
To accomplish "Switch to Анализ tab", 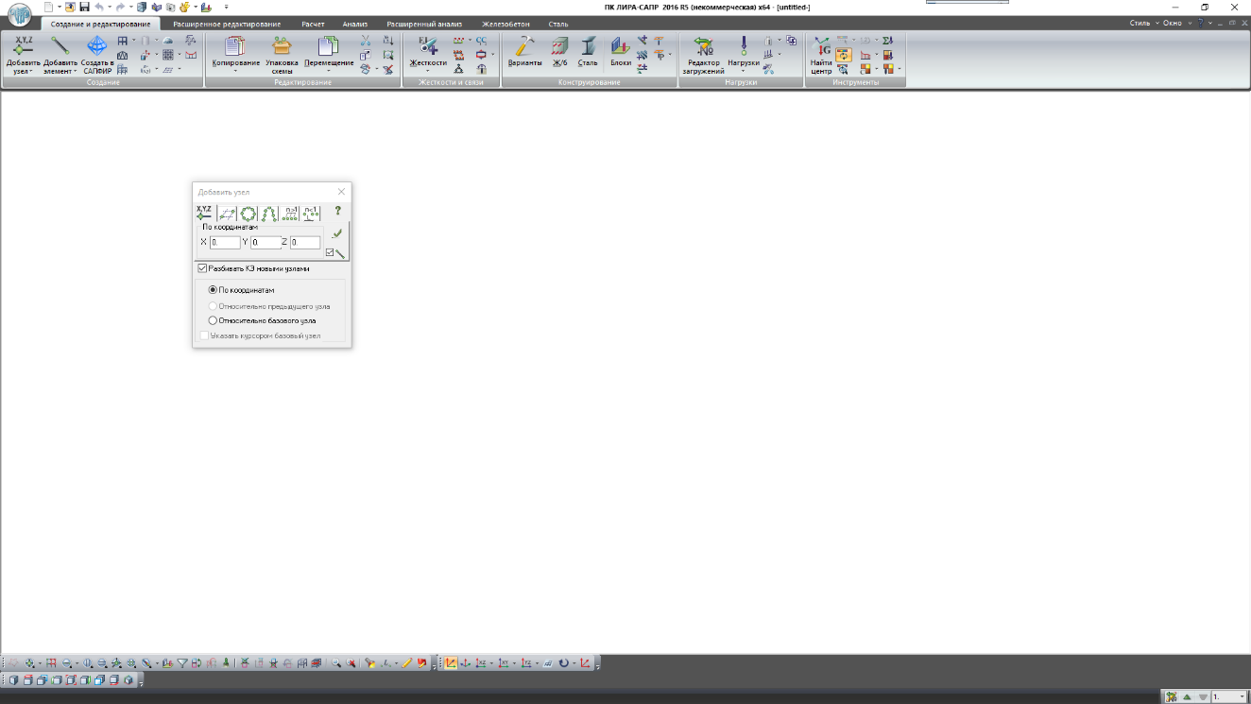I will pyautogui.click(x=355, y=24).
